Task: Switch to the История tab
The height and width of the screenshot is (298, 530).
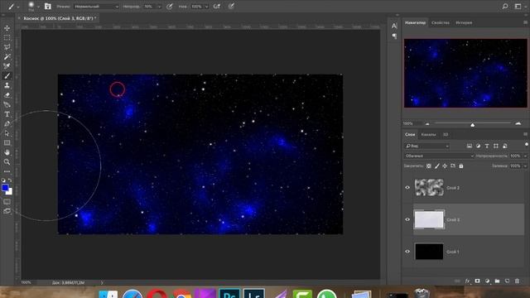Action: [464, 22]
